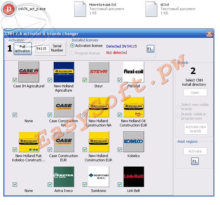Click the Sumitomo brand logo
The width and height of the screenshot is (220, 205).
click(x=99, y=177)
